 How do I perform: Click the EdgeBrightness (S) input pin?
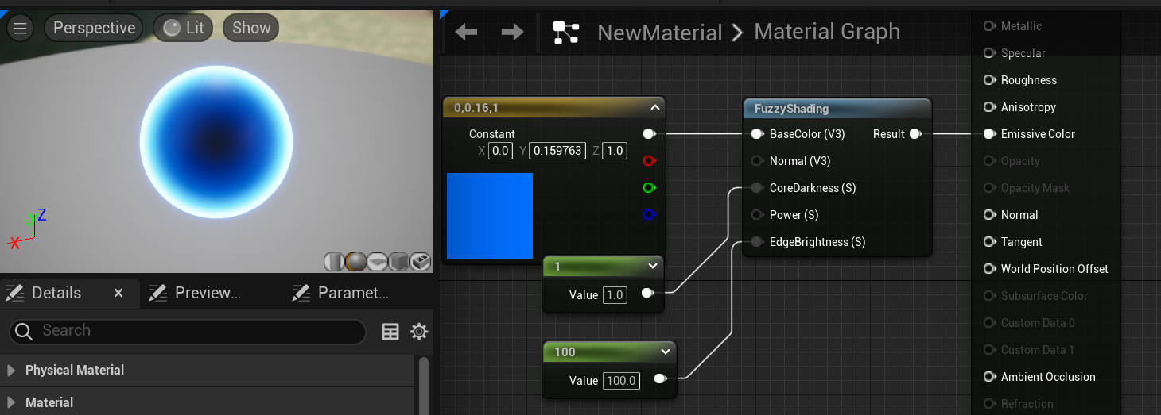tap(757, 242)
